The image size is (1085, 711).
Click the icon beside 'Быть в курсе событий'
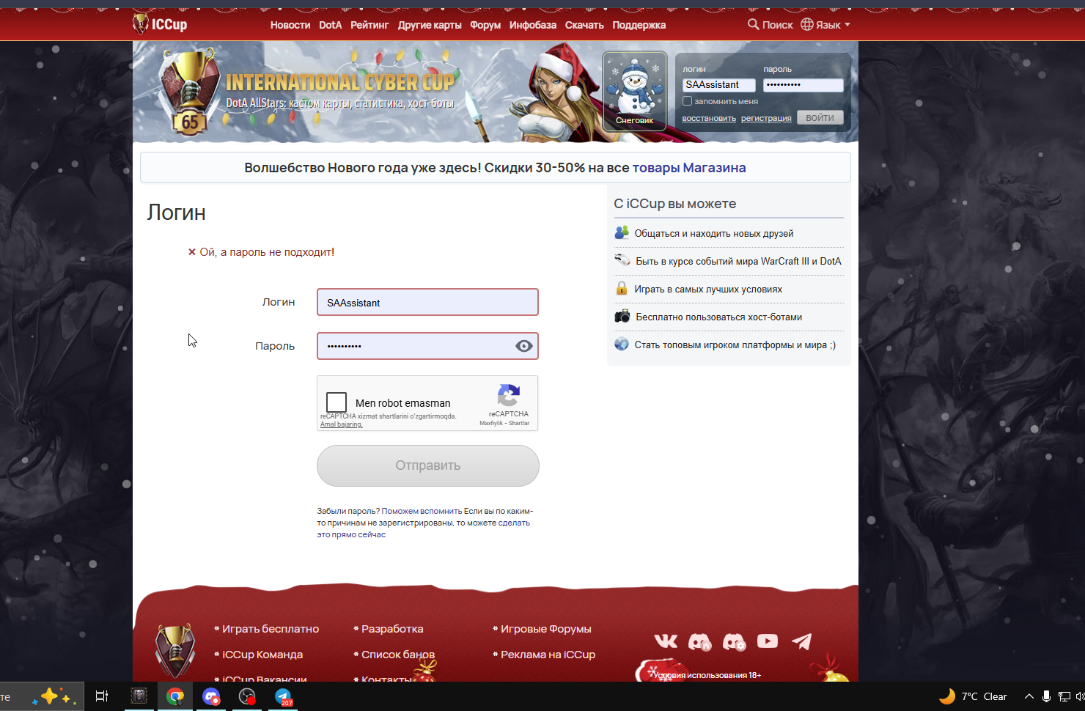point(622,260)
